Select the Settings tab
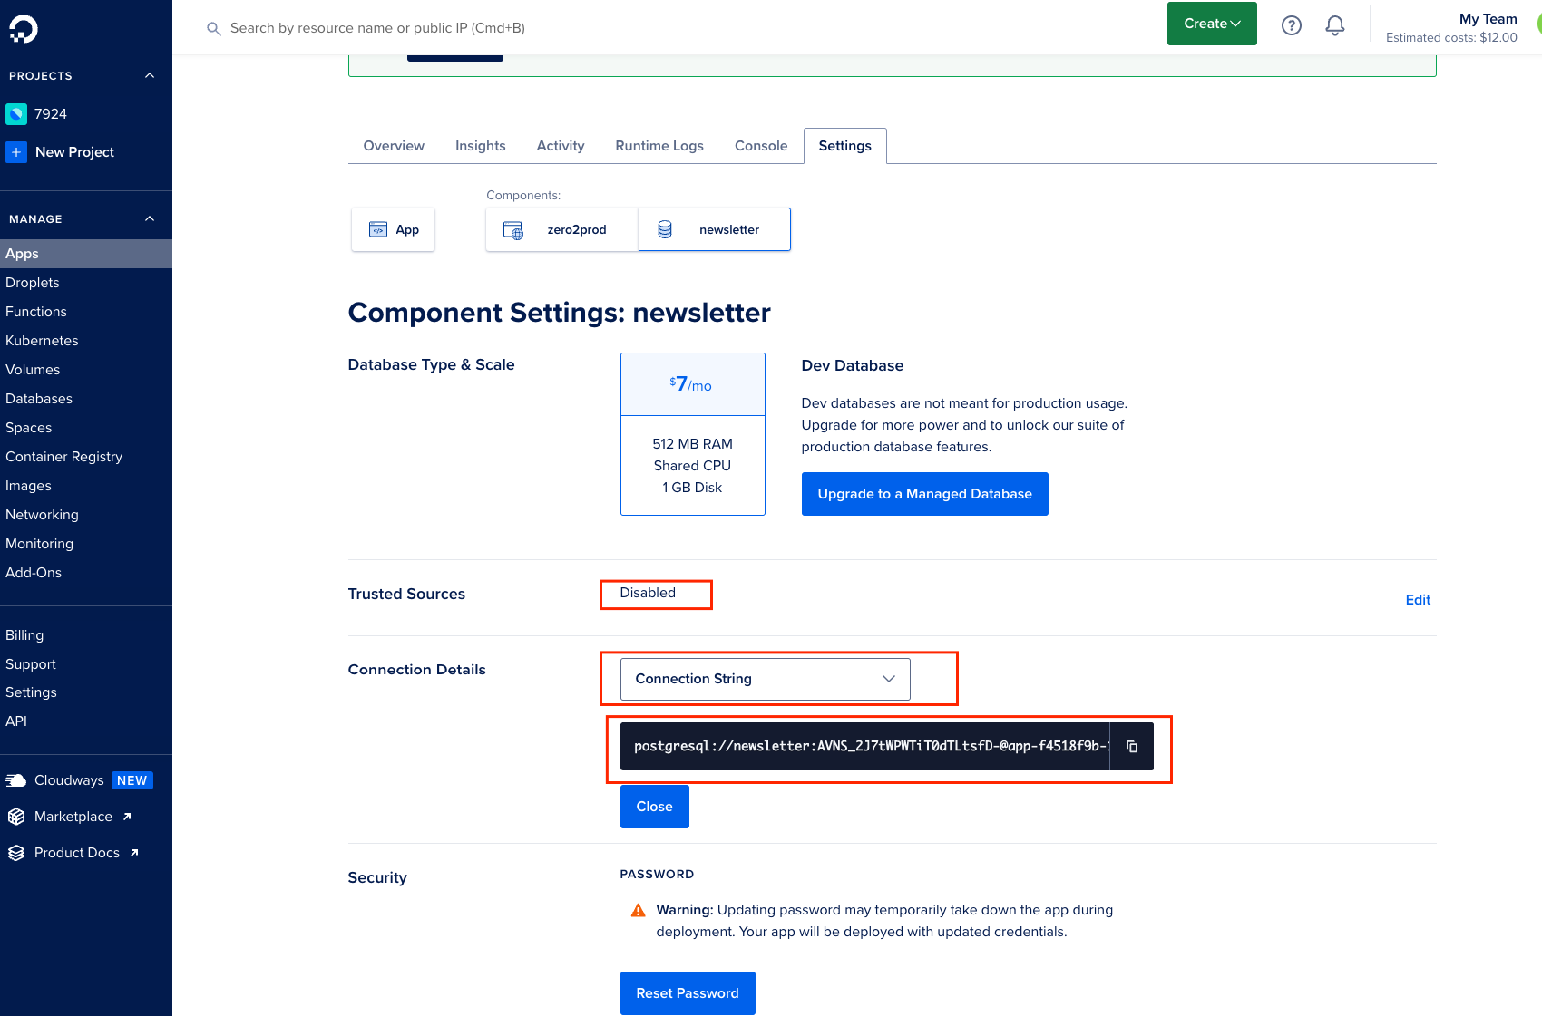Viewport: 1542px width, 1016px height. tap(845, 146)
